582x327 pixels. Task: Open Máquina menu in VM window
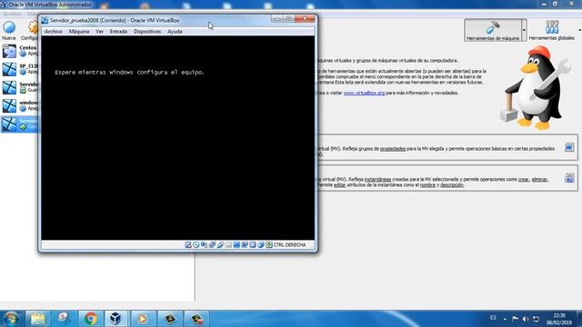coord(79,32)
